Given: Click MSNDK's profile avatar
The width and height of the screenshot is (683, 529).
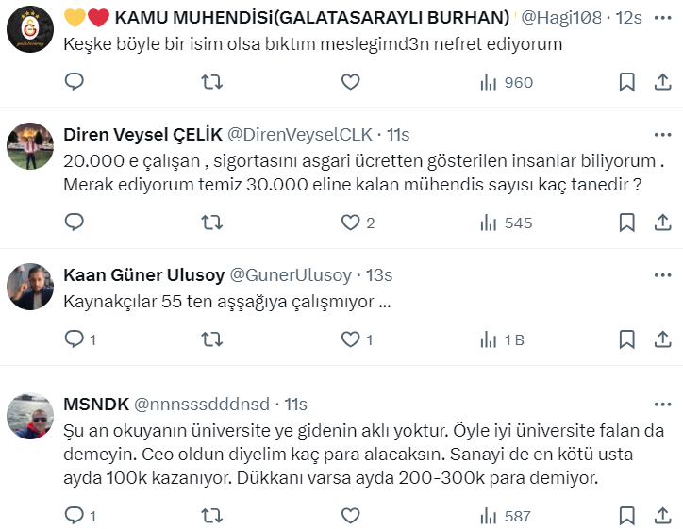Looking at the screenshot, I should [30, 416].
